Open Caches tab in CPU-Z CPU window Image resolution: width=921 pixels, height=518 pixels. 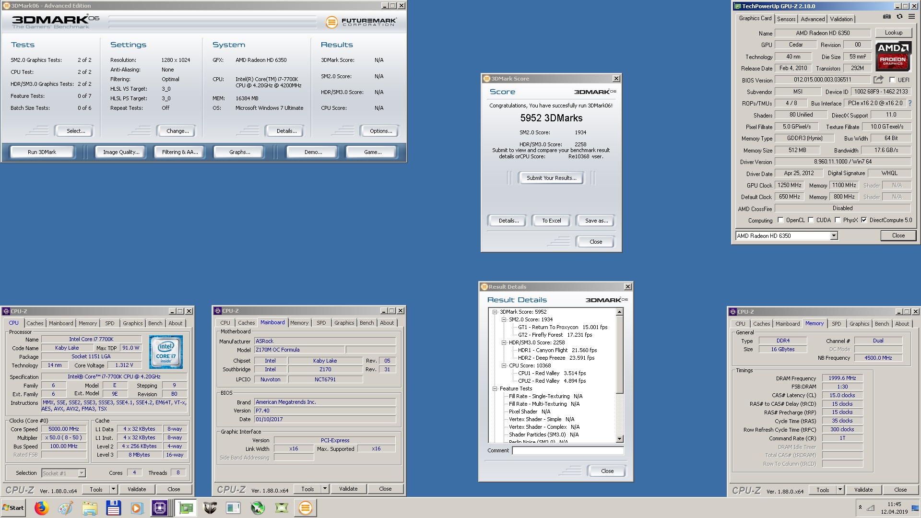coord(35,323)
